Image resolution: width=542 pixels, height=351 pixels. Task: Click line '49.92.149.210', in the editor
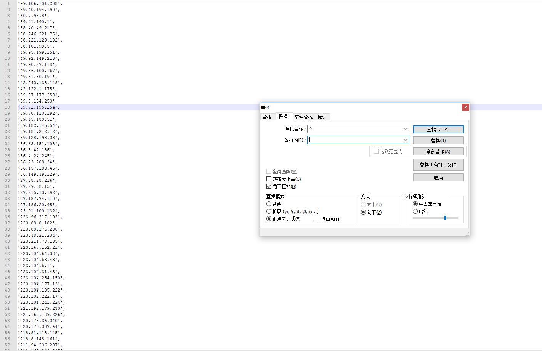point(39,58)
